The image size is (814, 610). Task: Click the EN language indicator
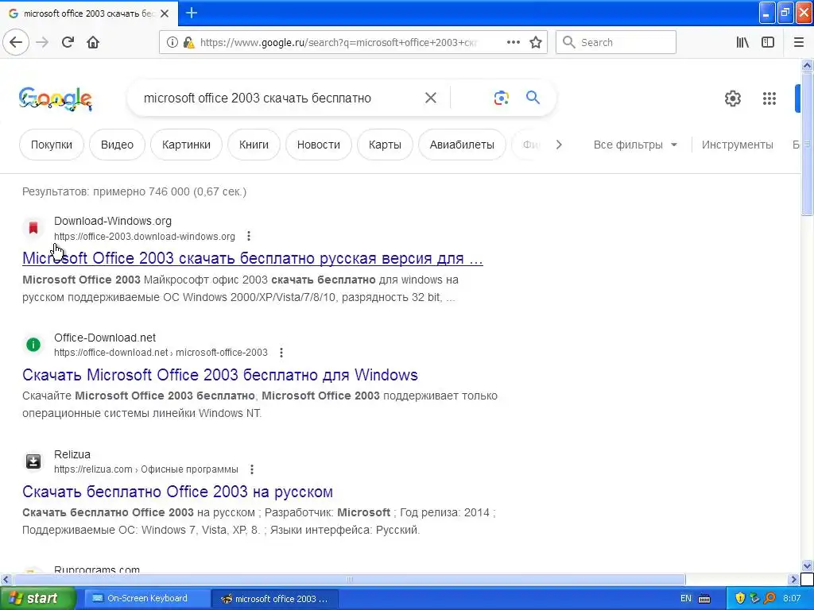[686, 599]
